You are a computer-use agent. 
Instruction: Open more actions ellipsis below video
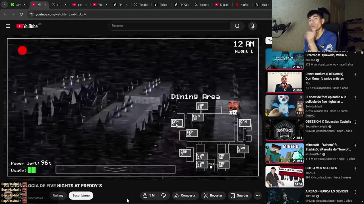258,195
